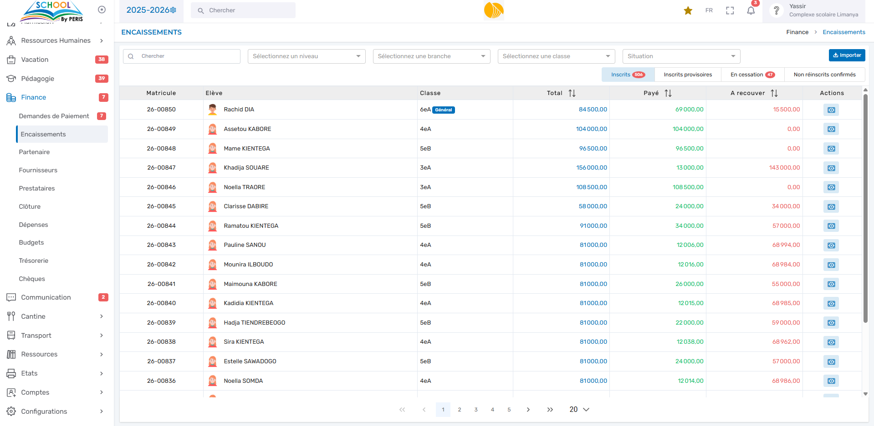
Task: Sort by A recouver column
Action: pos(774,93)
